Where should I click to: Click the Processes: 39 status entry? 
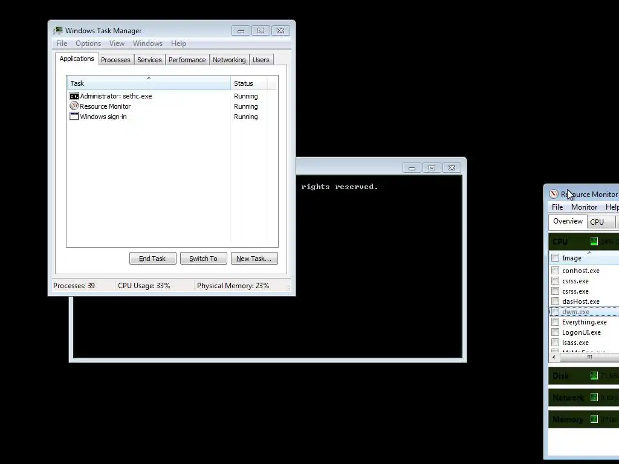click(x=74, y=286)
